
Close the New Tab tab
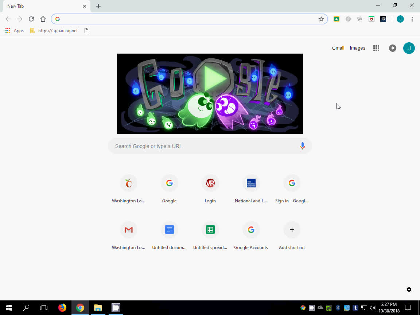tap(85, 6)
